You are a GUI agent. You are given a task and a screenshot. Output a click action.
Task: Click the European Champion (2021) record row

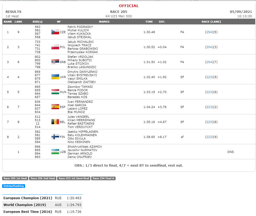(42, 198)
